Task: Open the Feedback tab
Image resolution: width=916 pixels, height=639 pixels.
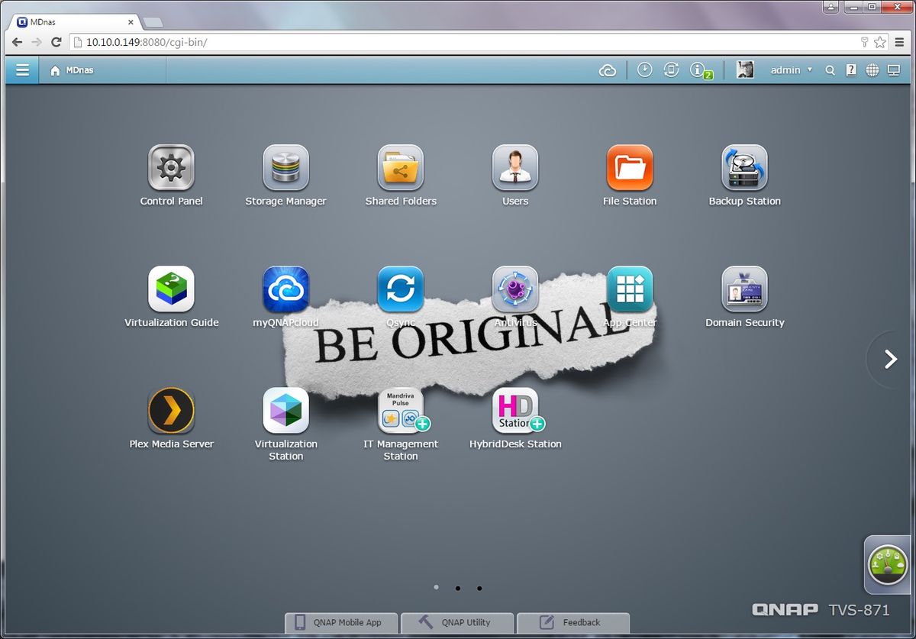Action: pos(573,622)
